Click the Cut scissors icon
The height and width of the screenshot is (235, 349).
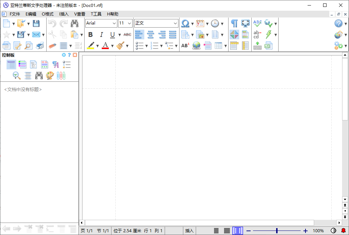[52, 35]
